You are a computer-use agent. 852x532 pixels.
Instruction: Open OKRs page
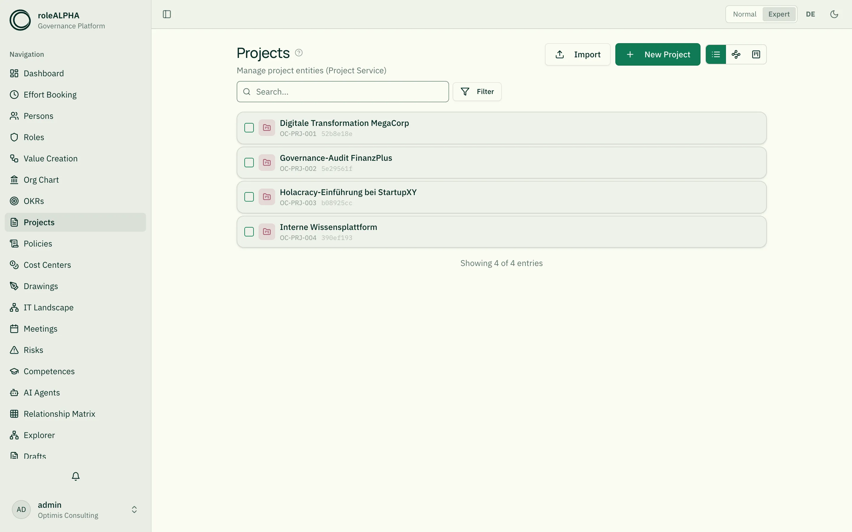[x=75, y=201]
